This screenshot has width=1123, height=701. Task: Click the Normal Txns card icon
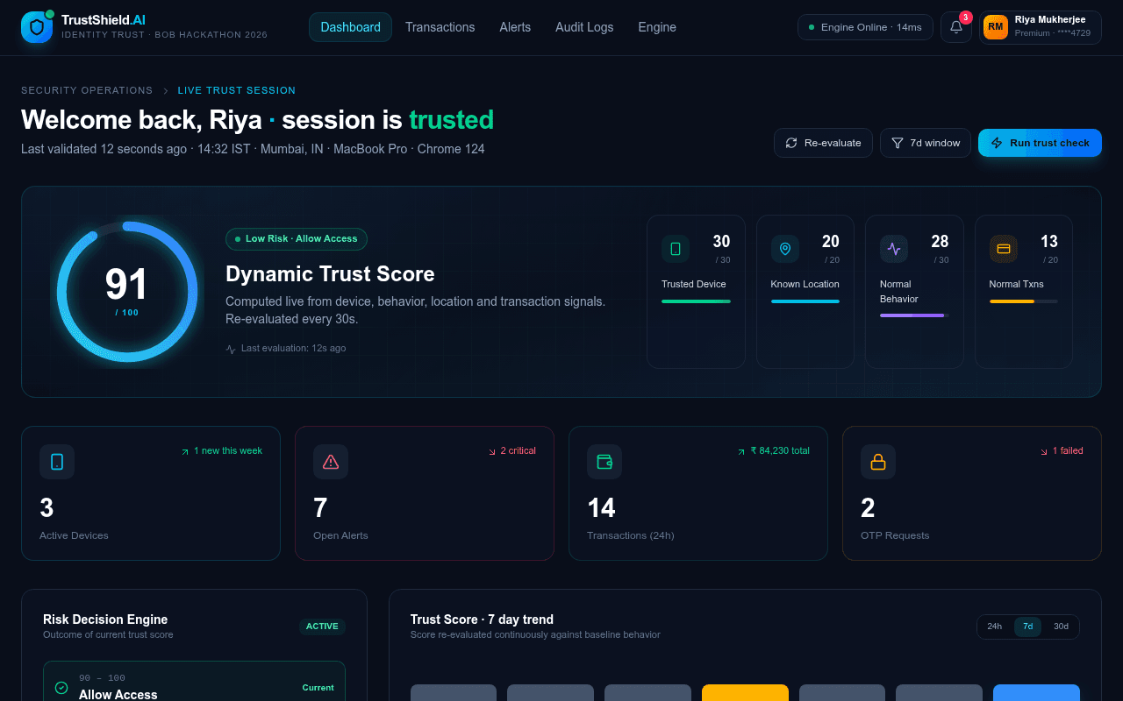pos(1004,249)
